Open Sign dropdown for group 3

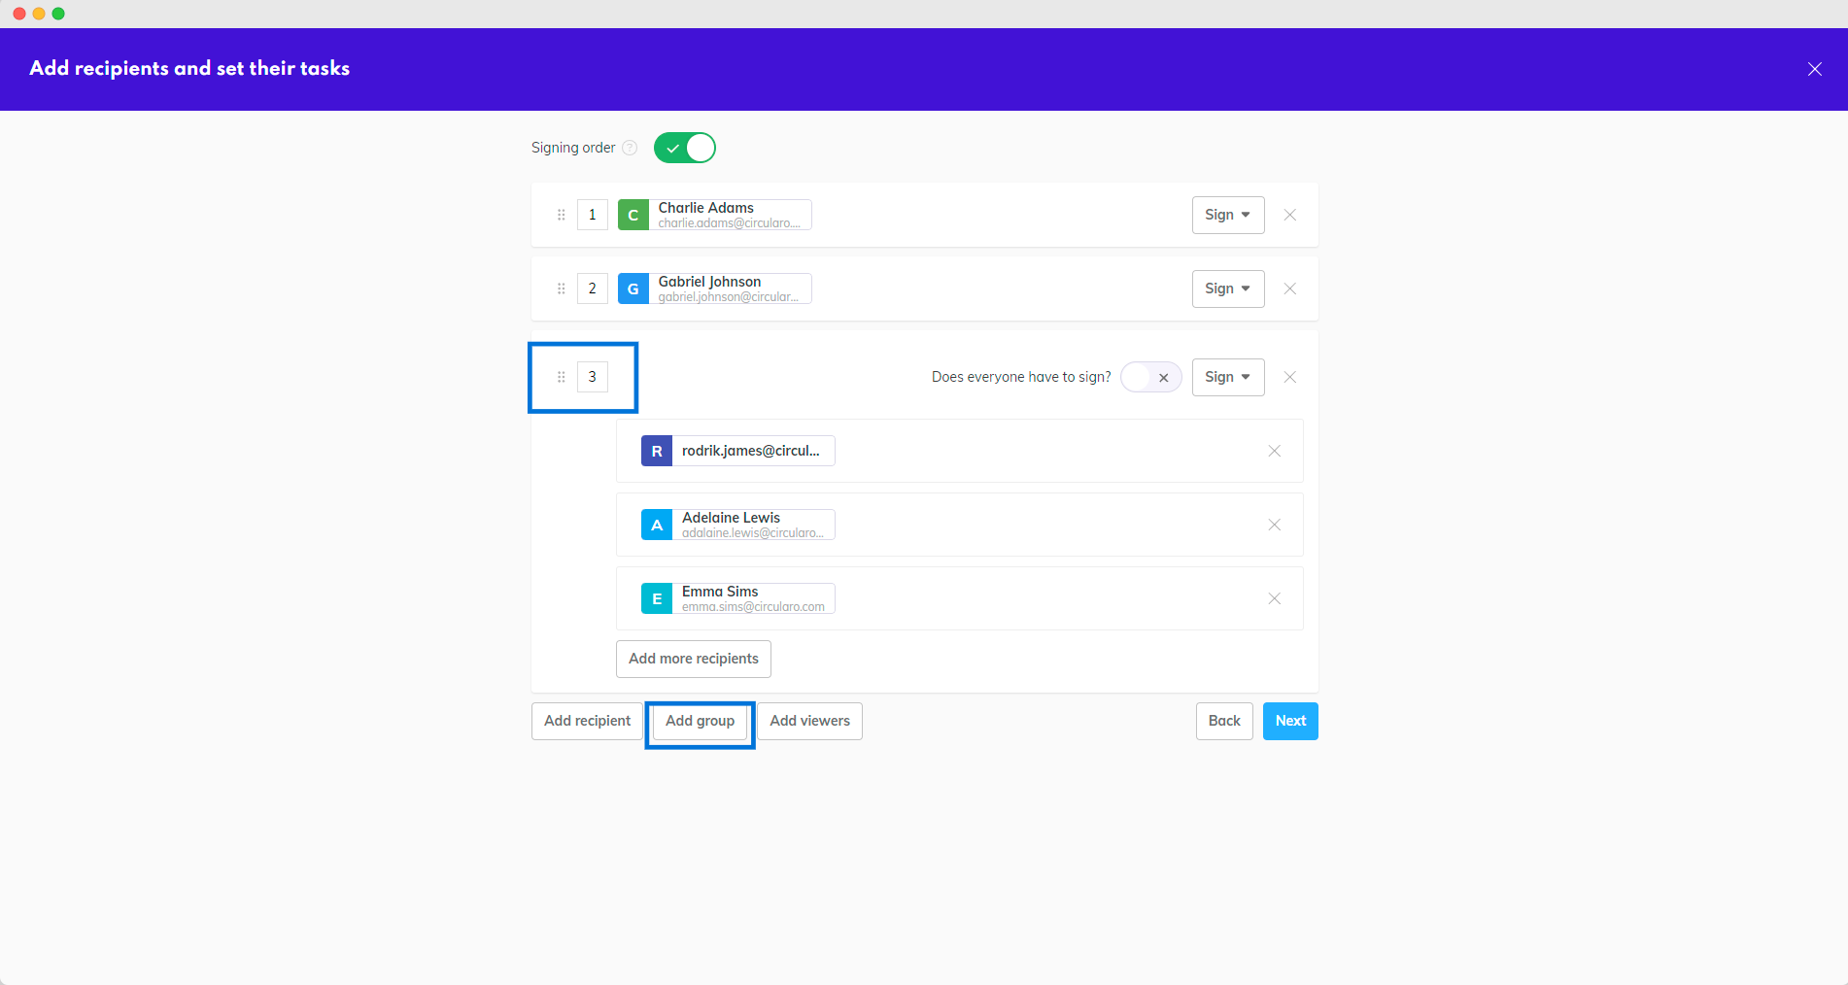click(1227, 377)
